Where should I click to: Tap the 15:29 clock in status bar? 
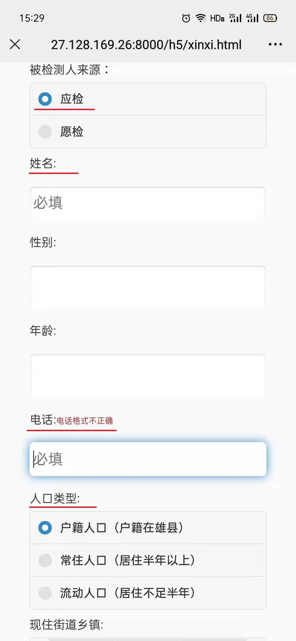point(32,18)
